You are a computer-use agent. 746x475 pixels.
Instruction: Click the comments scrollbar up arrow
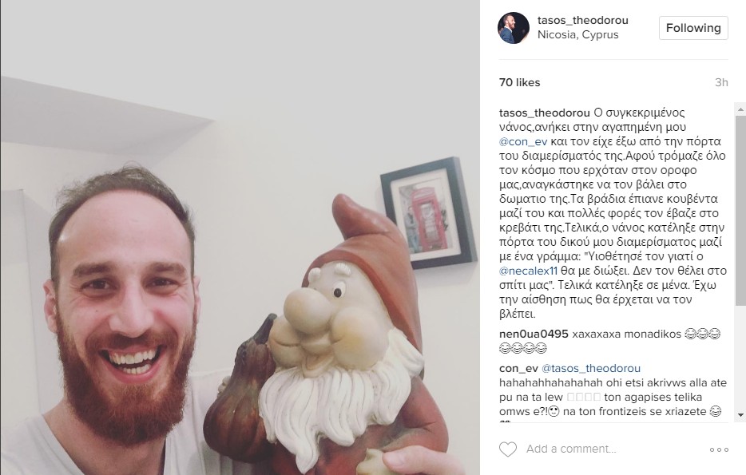click(x=740, y=109)
